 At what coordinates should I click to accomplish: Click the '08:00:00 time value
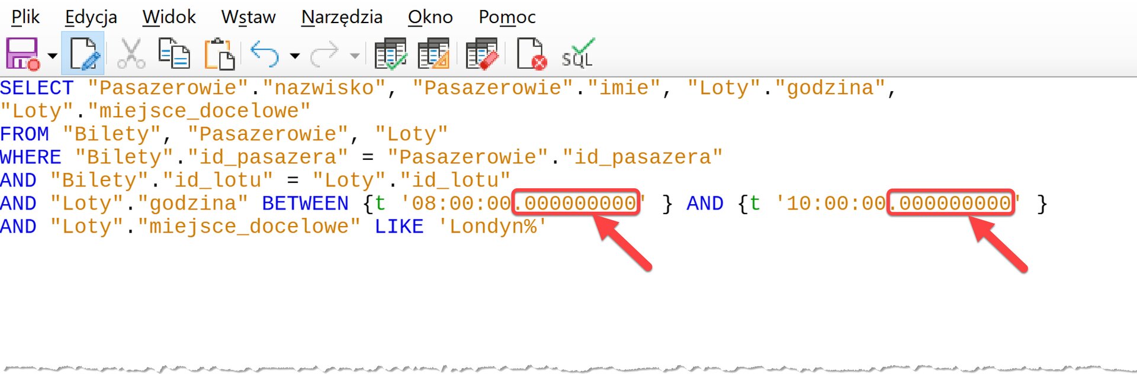coord(455,203)
